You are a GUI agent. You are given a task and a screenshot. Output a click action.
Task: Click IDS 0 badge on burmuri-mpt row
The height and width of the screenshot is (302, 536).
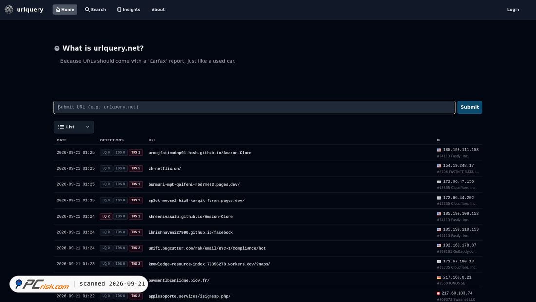120,184
